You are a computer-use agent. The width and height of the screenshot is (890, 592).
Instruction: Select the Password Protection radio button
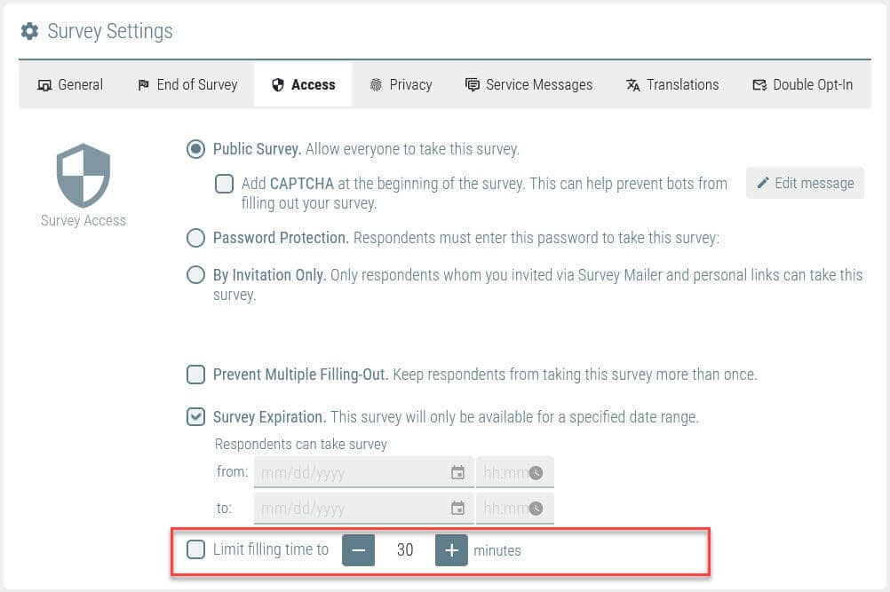(x=195, y=238)
